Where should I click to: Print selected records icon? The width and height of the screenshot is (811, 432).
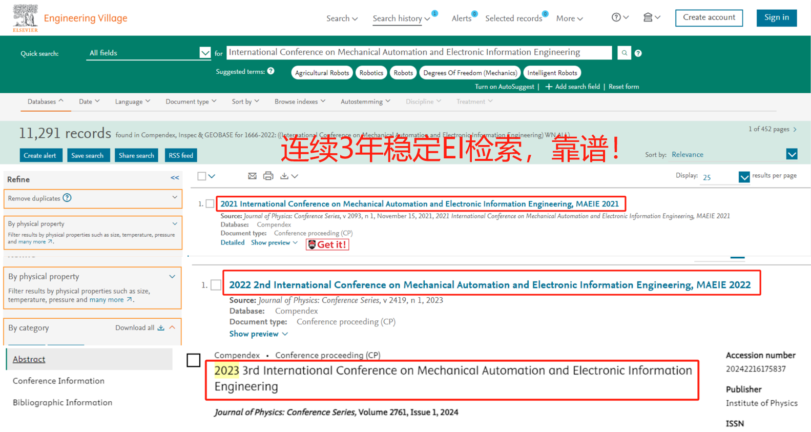[x=268, y=176]
